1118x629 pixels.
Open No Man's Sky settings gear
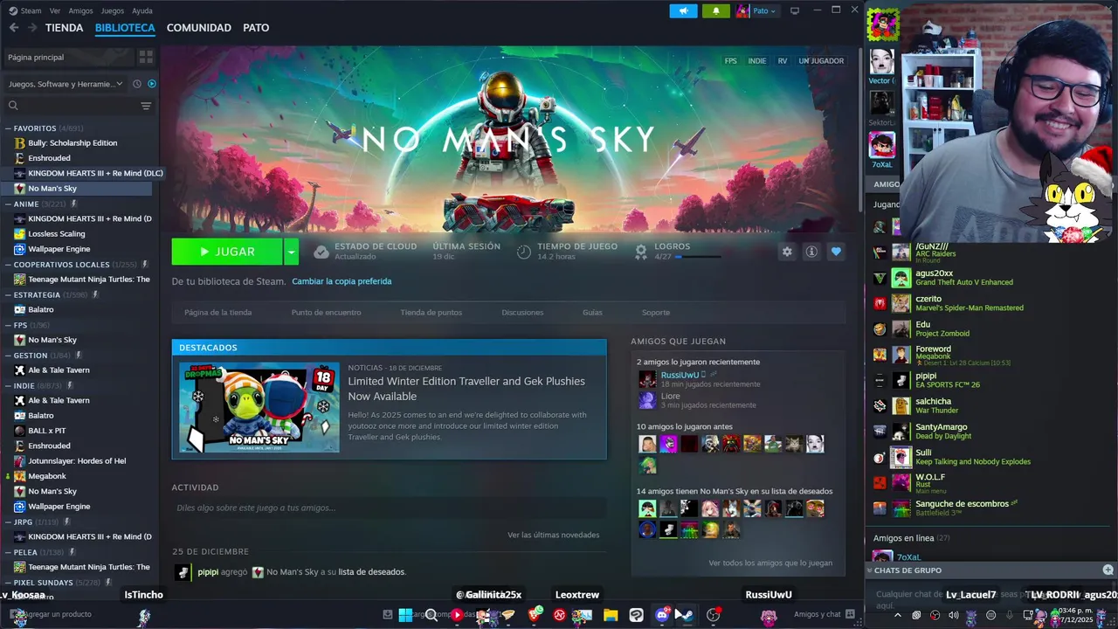[787, 252]
